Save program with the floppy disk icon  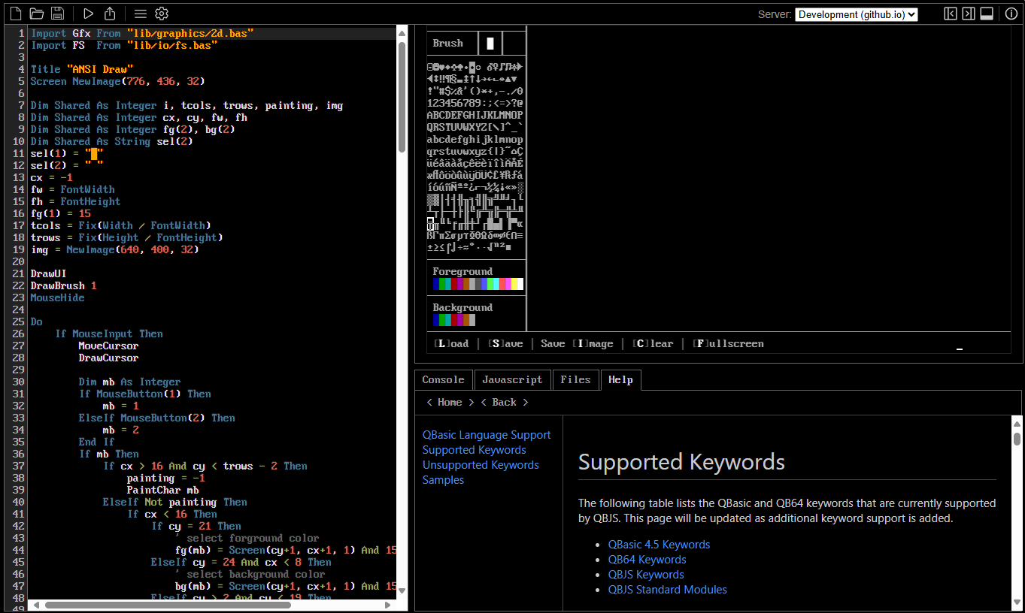pos(57,14)
